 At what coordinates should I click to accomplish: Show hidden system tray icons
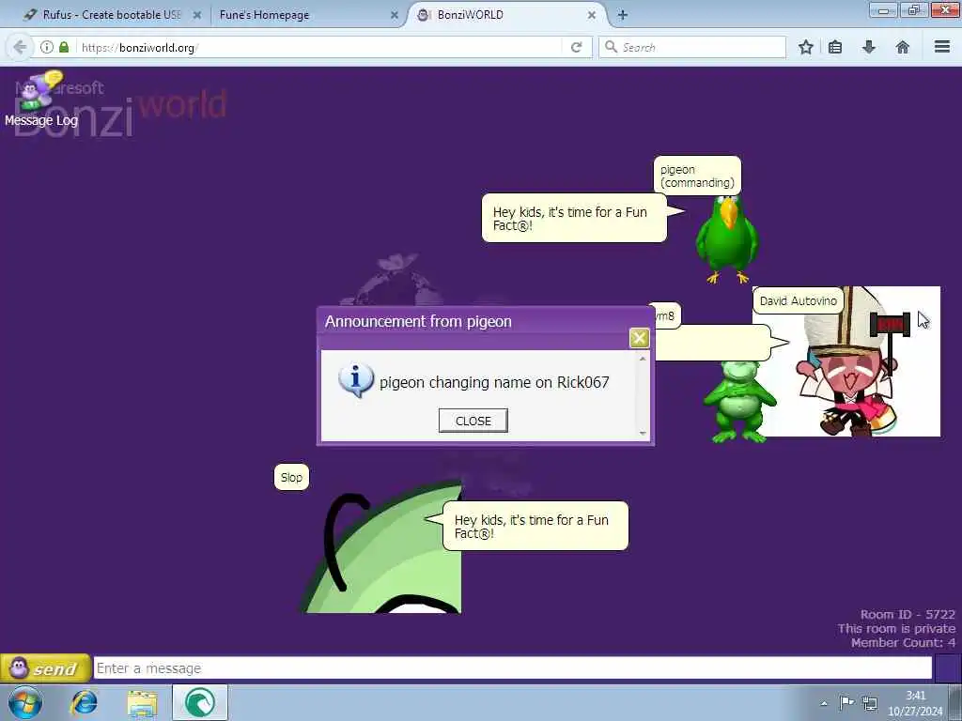coord(823,703)
